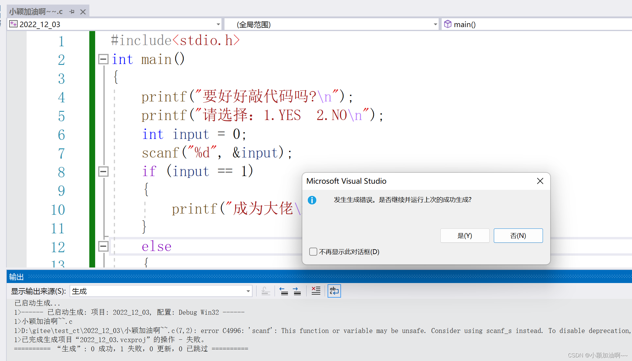
Task: Click the project icon beside 2022_12_03
Action: pos(13,24)
